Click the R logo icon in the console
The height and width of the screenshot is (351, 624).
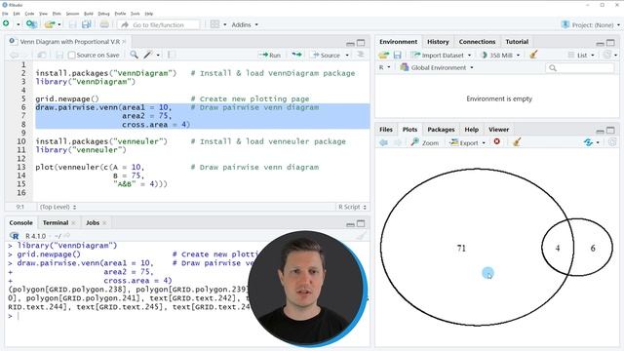(x=15, y=236)
